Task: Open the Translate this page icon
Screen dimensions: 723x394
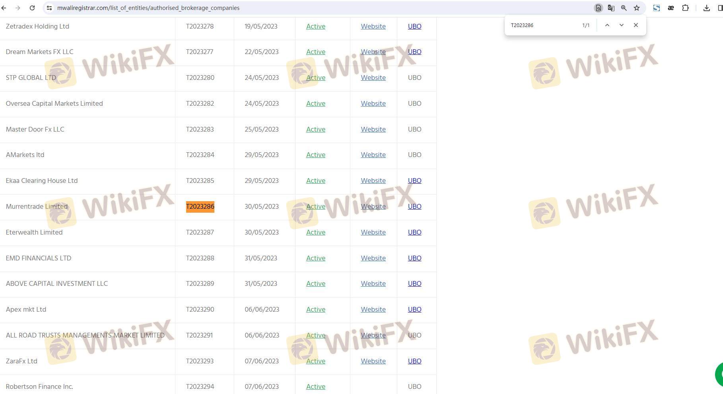Action: point(611,8)
